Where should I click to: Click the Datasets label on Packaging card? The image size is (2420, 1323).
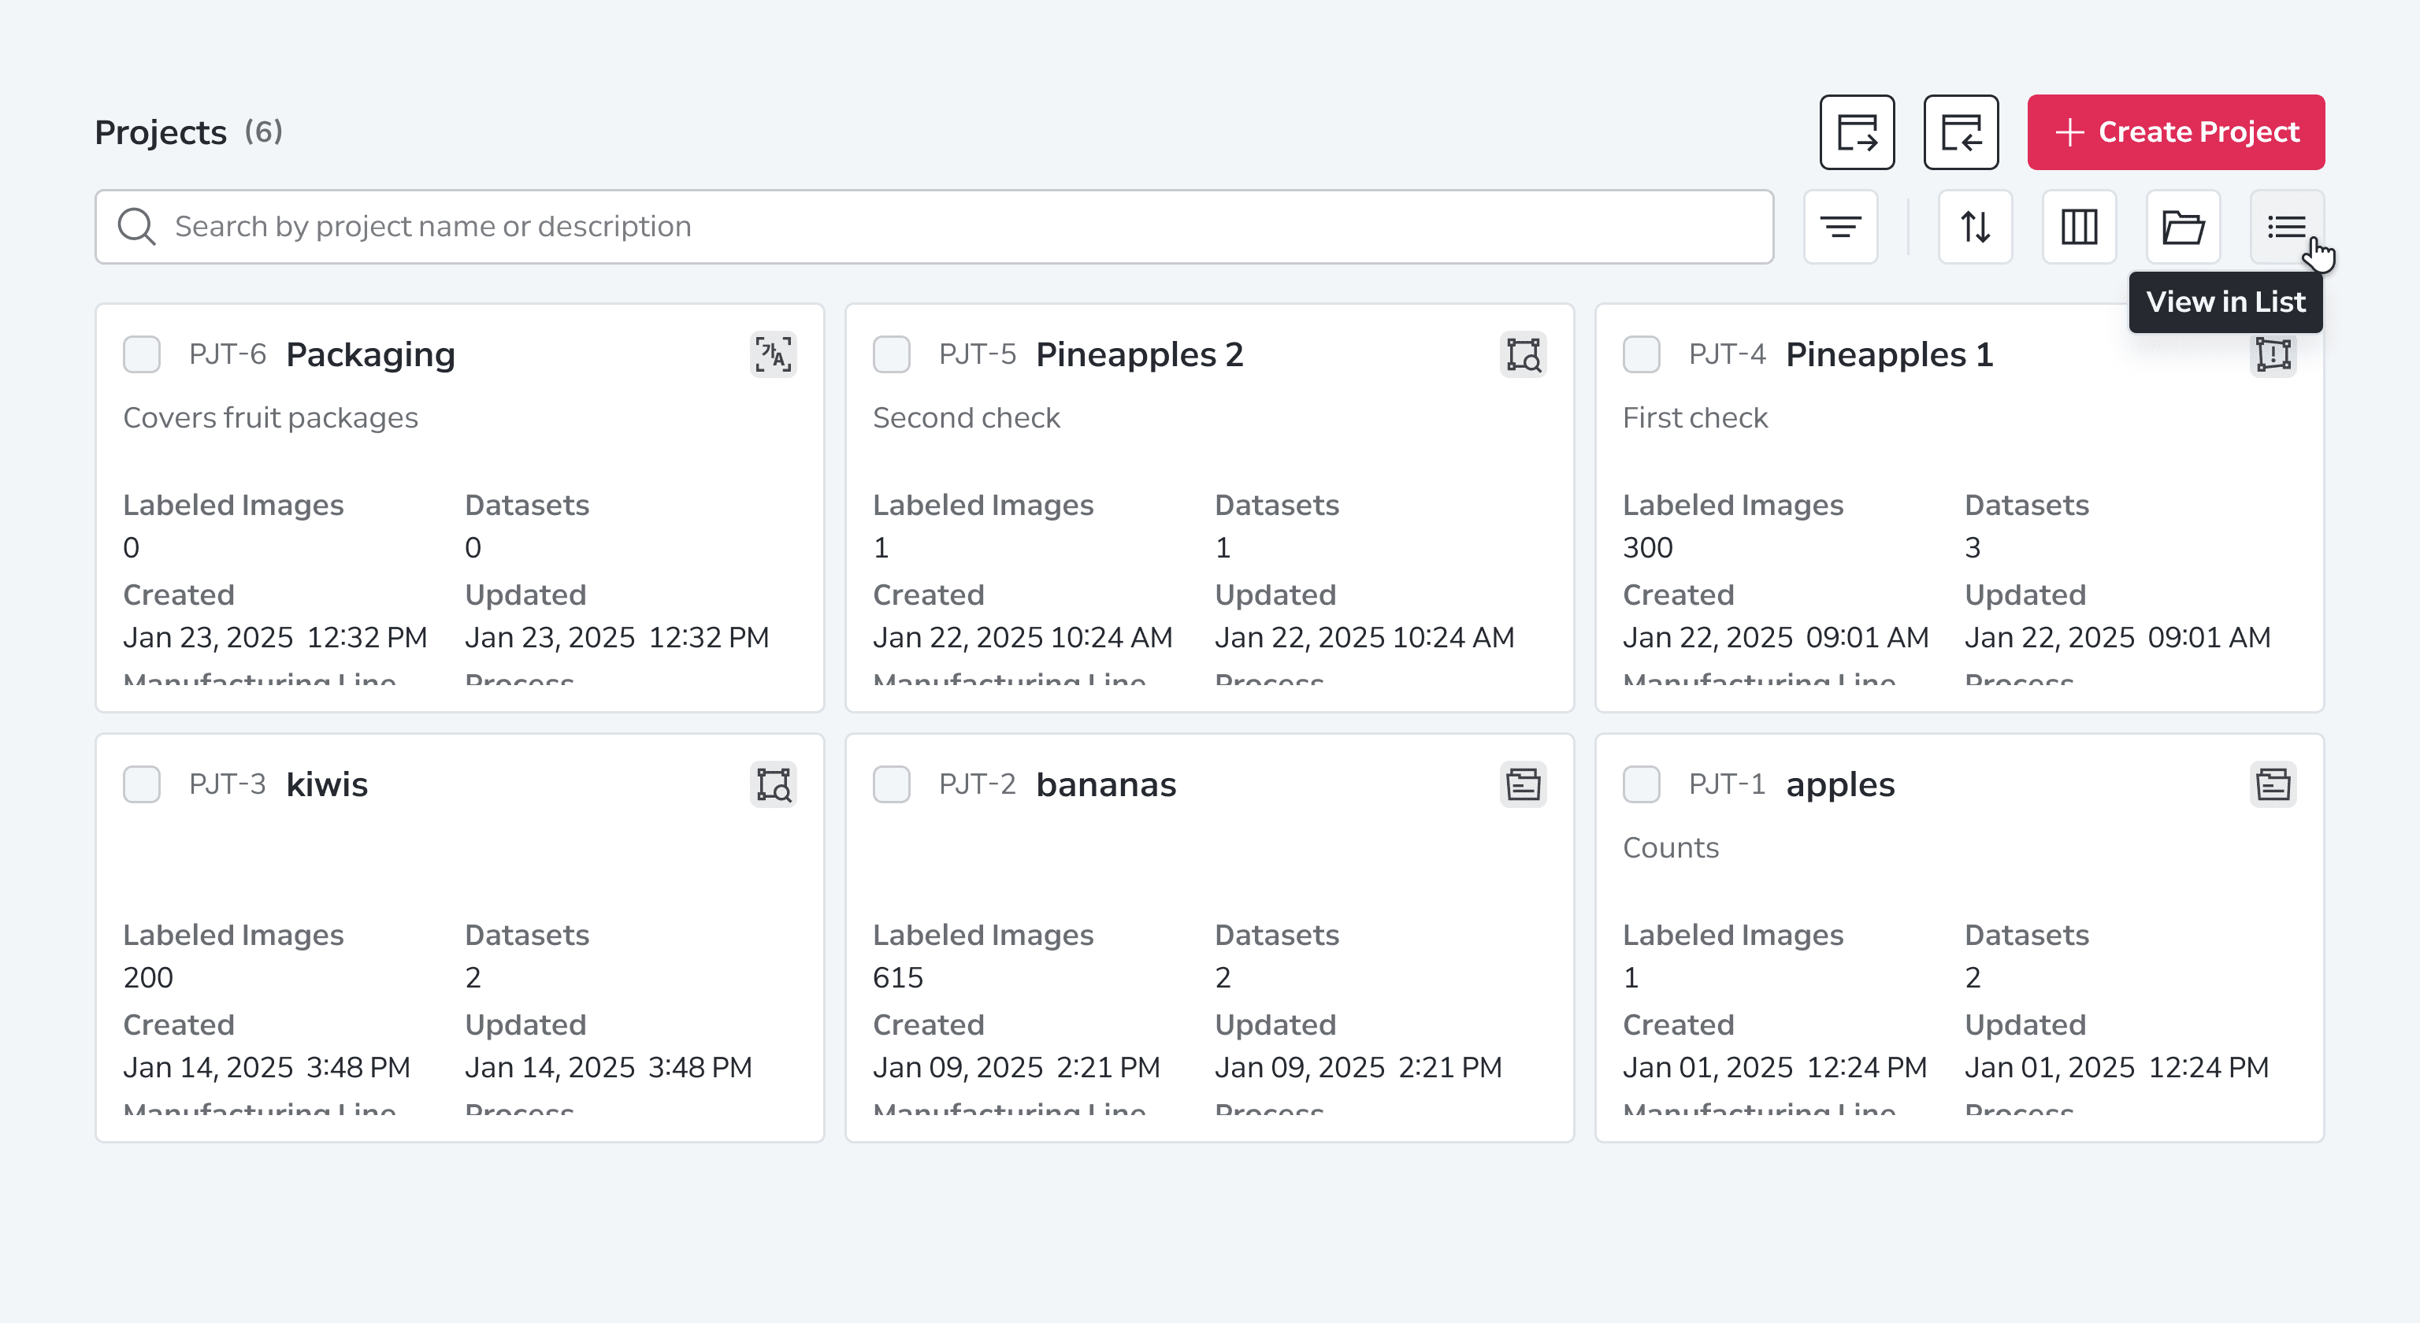click(x=527, y=505)
